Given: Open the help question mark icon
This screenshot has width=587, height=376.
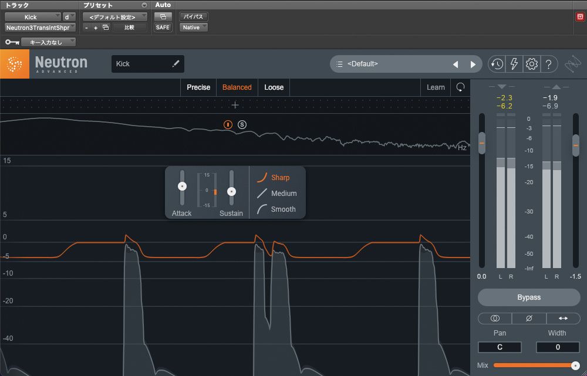Looking at the screenshot, I should 548,65.
